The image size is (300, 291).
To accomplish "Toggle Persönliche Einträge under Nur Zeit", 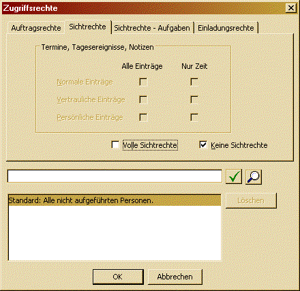I will [194, 117].
